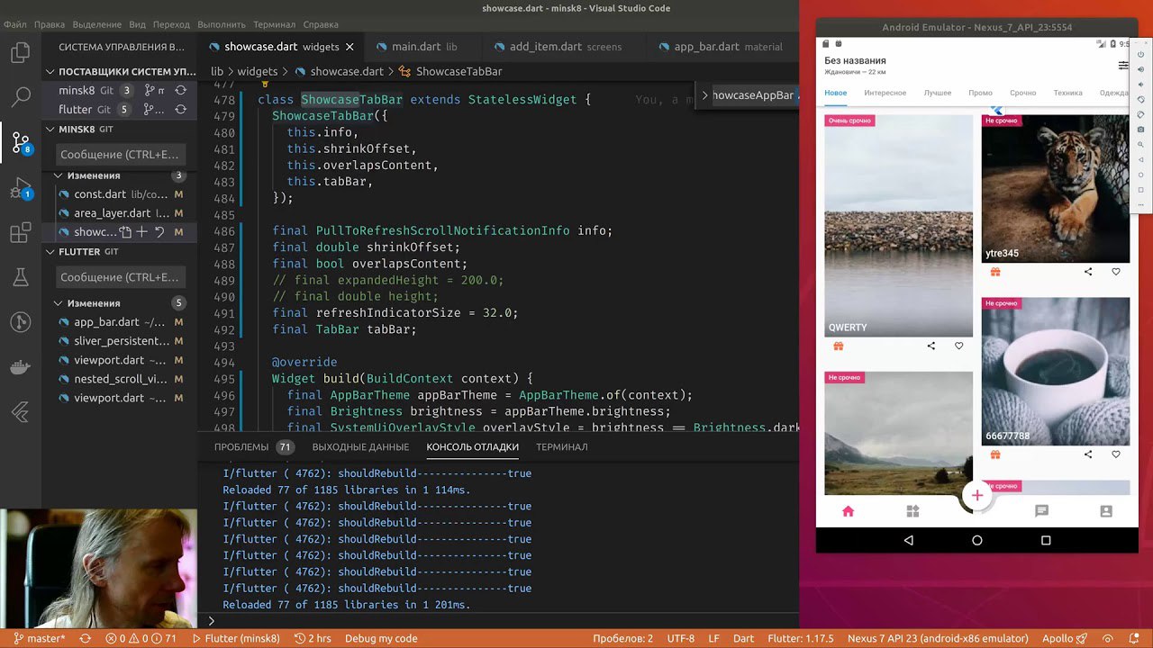Tap the home icon in bottom navigation
Viewport: 1153px width, 648px height.
(x=848, y=511)
